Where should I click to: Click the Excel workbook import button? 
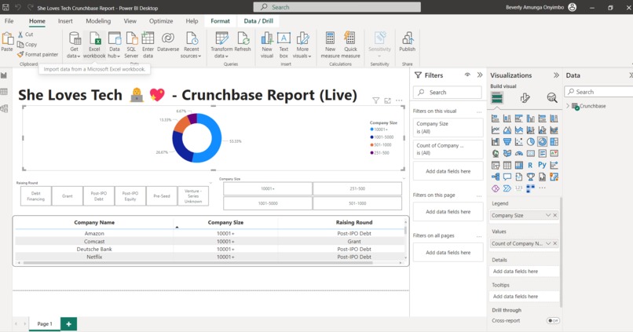pos(94,45)
